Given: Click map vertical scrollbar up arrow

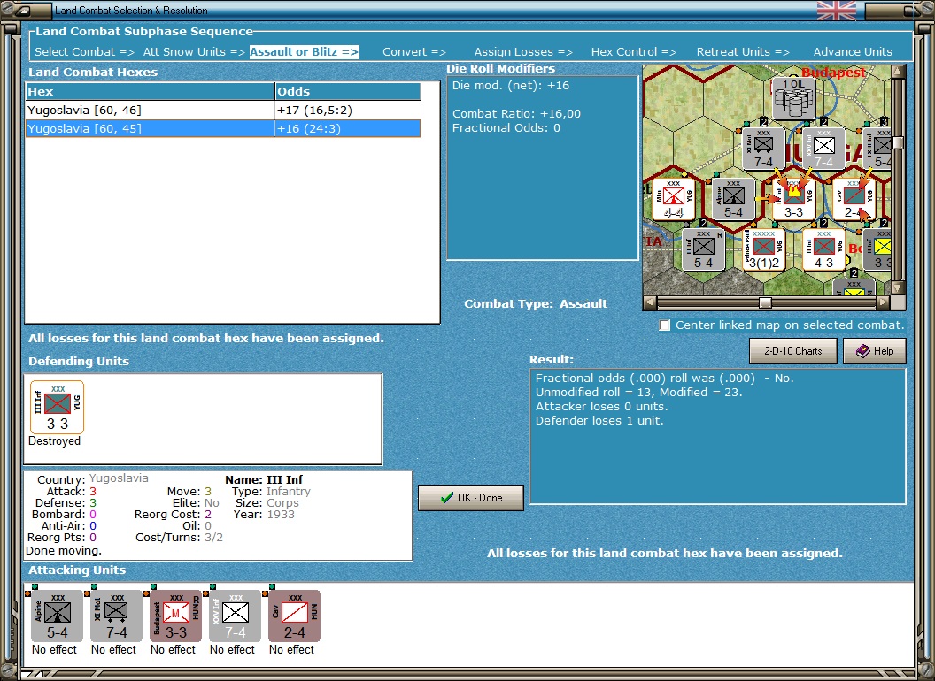Looking at the screenshot, I should point(898,72).
